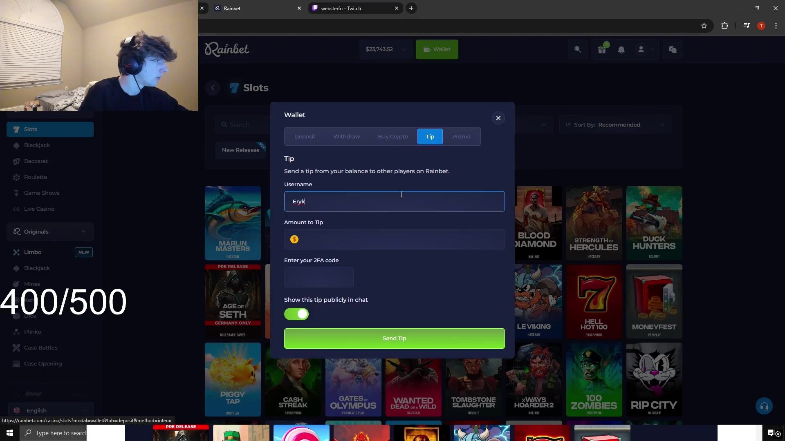Open a new browser tab
The image size is (785, 441).
point(411,8)
